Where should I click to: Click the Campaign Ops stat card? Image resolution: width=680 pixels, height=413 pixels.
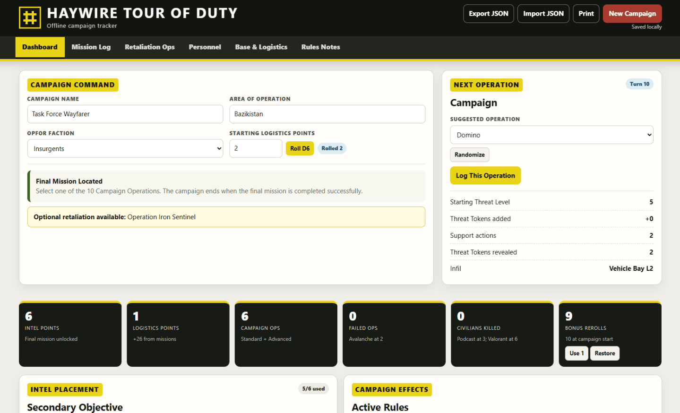(x=286, y=334)
